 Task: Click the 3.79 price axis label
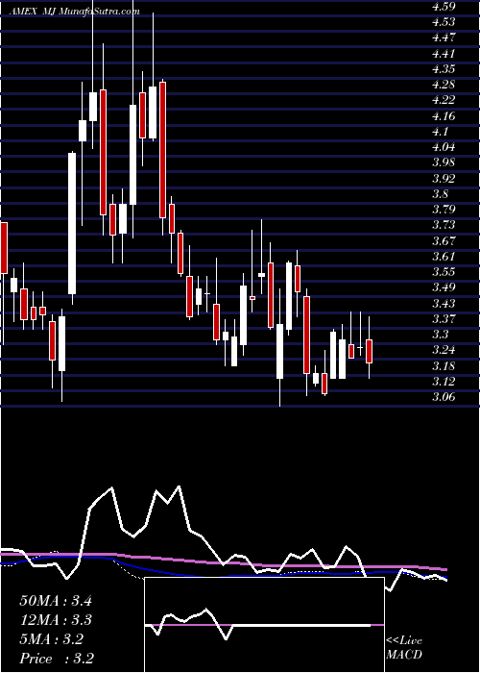click(x=444, y=209)
